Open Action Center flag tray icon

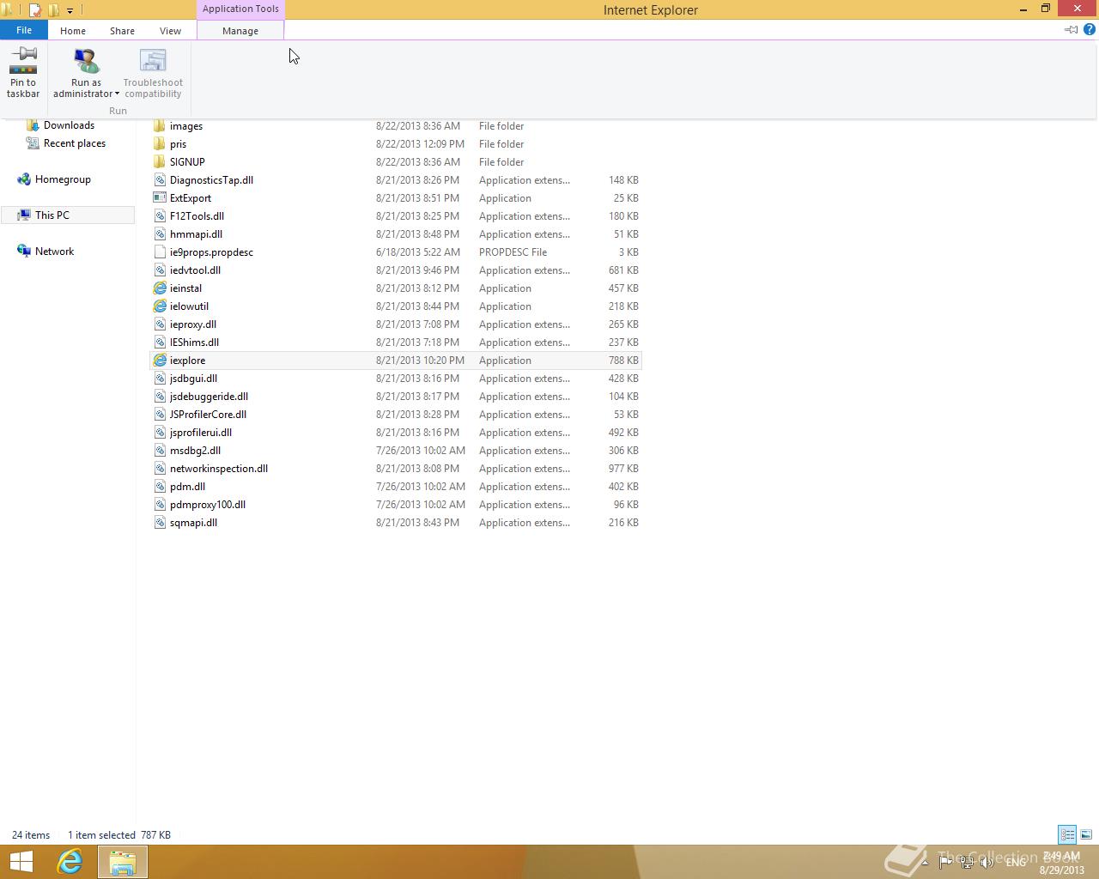[x=945, y=863]
